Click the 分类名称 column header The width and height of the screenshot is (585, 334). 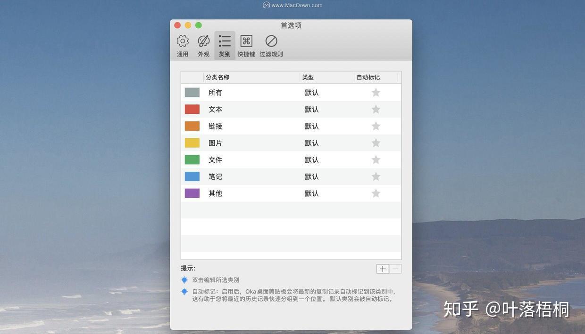217,77
